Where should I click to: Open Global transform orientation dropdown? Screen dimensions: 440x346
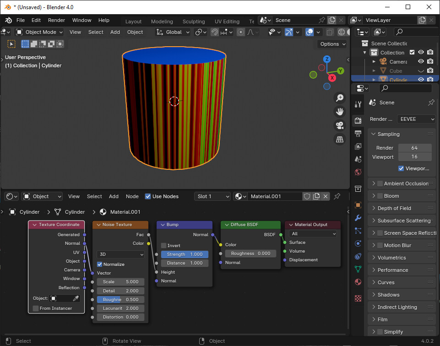click(173, 32)
